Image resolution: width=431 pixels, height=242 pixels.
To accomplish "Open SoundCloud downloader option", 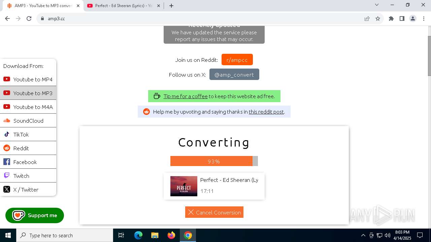I will click(x=28, y=121).
